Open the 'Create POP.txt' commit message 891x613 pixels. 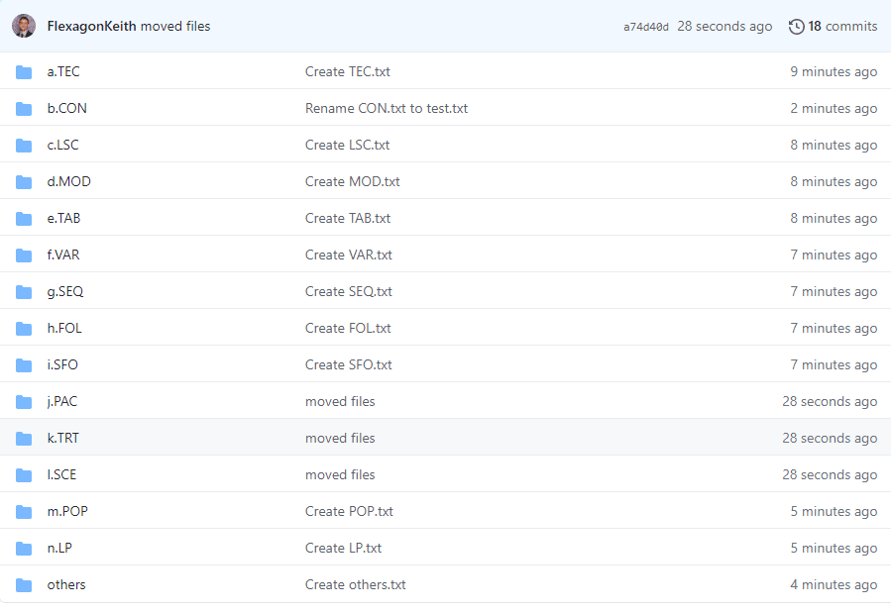point(349,511)
